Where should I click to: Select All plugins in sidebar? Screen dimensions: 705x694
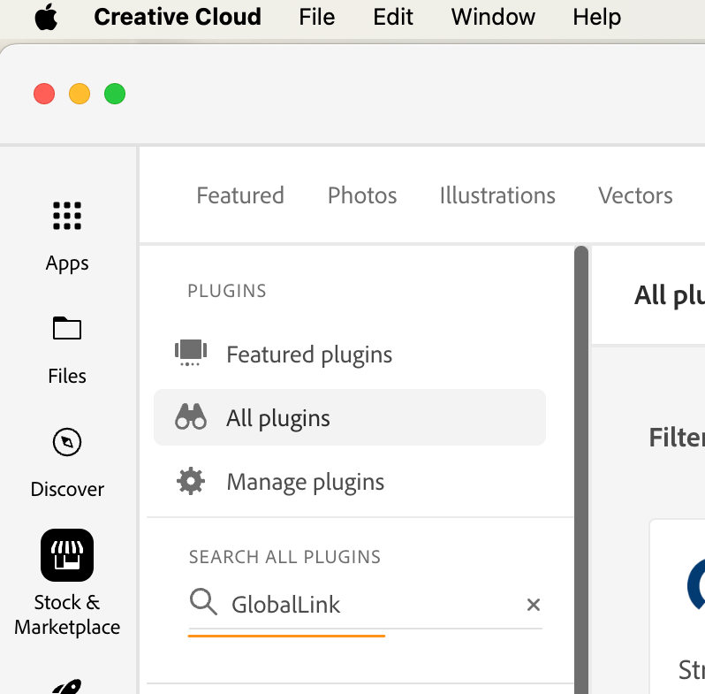click(x=350, y=417)
